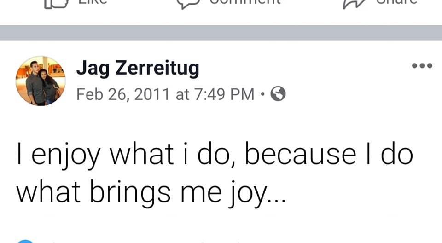Image resolution: width=442 pixels, height=243 pixels.
Task: Click the gray divider bar above the post
Action: click(221, 33)
